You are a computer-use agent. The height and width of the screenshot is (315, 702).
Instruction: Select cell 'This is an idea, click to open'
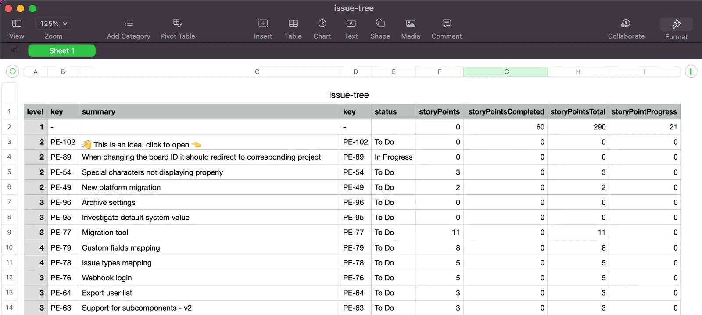209,142
